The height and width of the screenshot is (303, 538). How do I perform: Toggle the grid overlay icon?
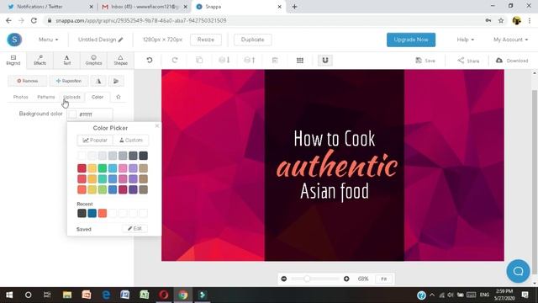click(x=300, y=60)
